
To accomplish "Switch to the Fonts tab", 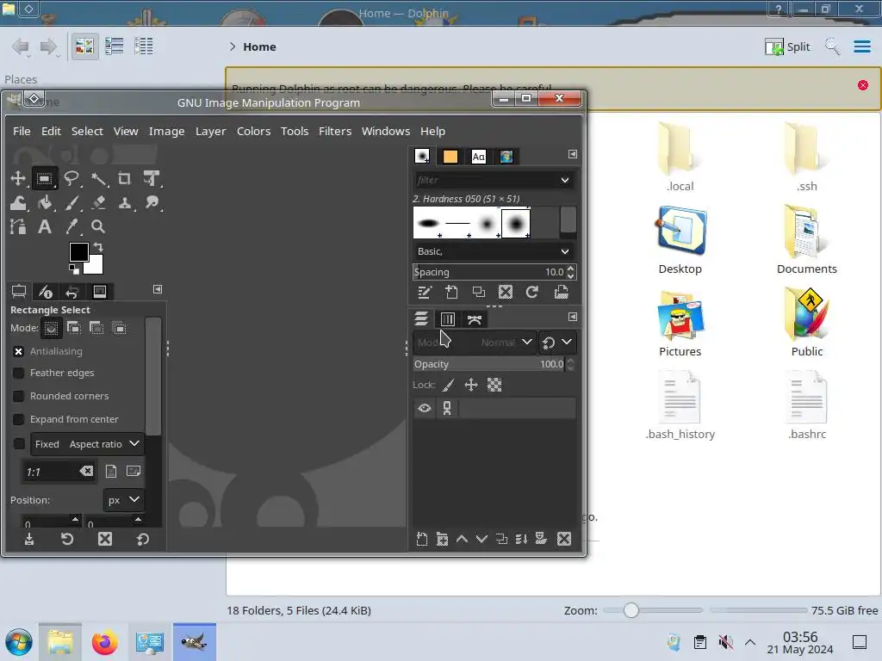I will 479,157.
